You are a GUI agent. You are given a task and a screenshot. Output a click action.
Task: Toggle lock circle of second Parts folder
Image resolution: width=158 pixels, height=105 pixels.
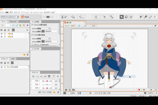point(5,37)
